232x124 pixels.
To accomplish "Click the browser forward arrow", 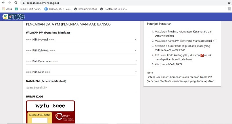I will (10, 3).
